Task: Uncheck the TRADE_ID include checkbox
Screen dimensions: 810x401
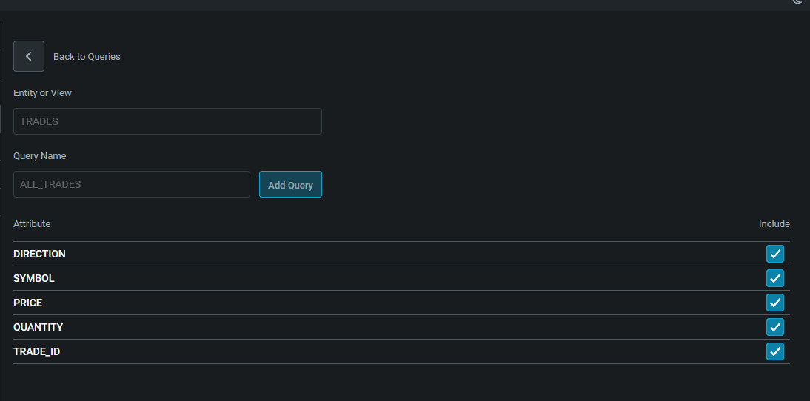Action: [775, 351]
